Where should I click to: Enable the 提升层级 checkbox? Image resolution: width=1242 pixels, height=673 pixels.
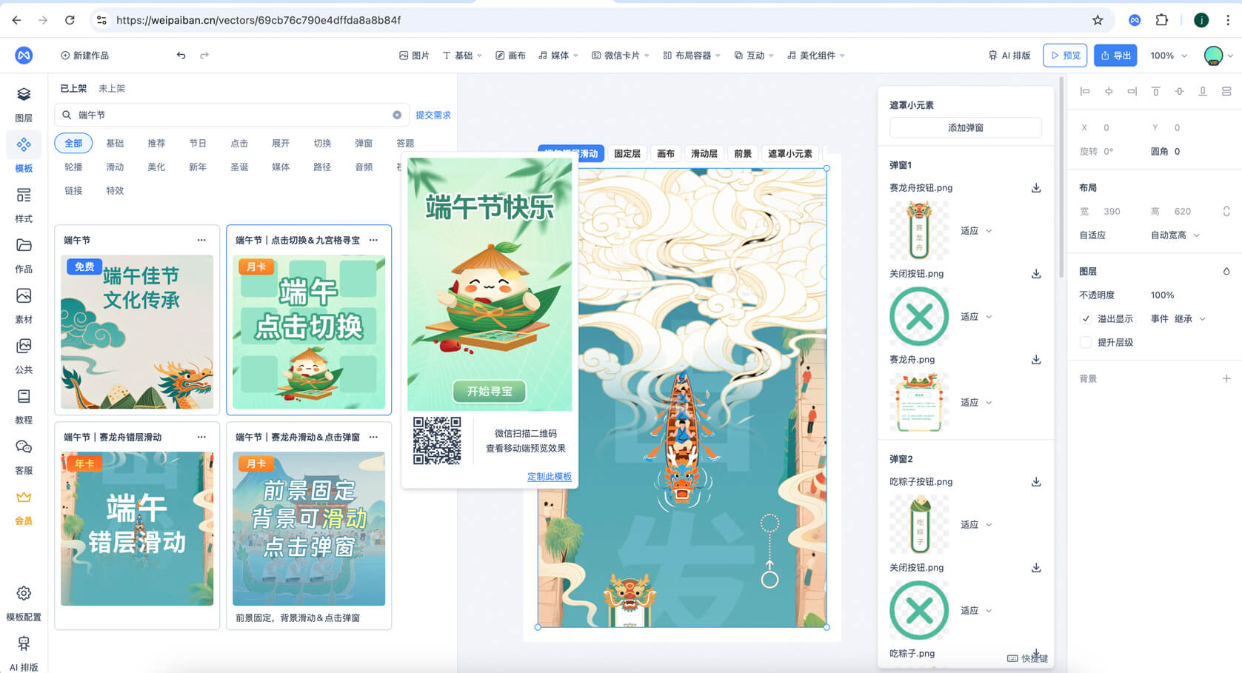point(1086,342)
